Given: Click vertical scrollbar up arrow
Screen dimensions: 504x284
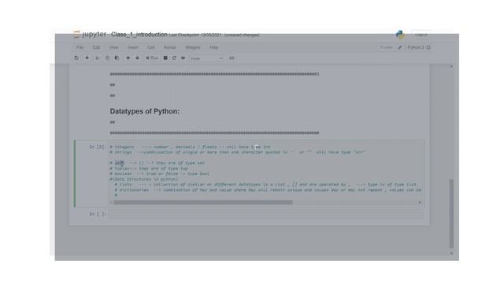Looking at the screenshot, I should [x=451, y=66].
